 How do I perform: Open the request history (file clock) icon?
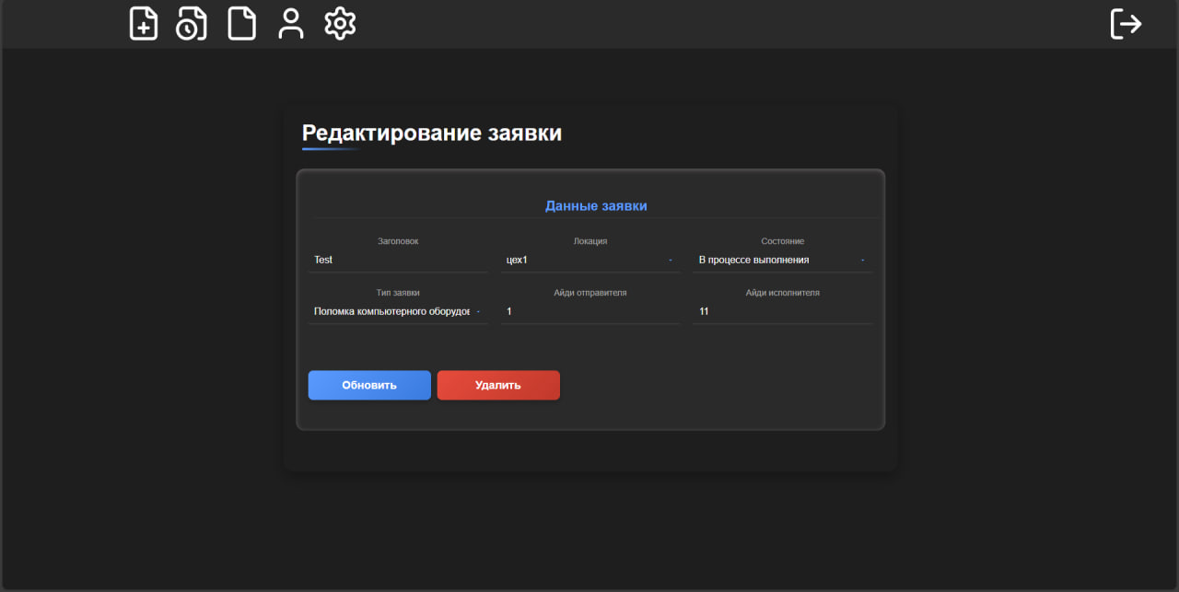tap(192, 24)
